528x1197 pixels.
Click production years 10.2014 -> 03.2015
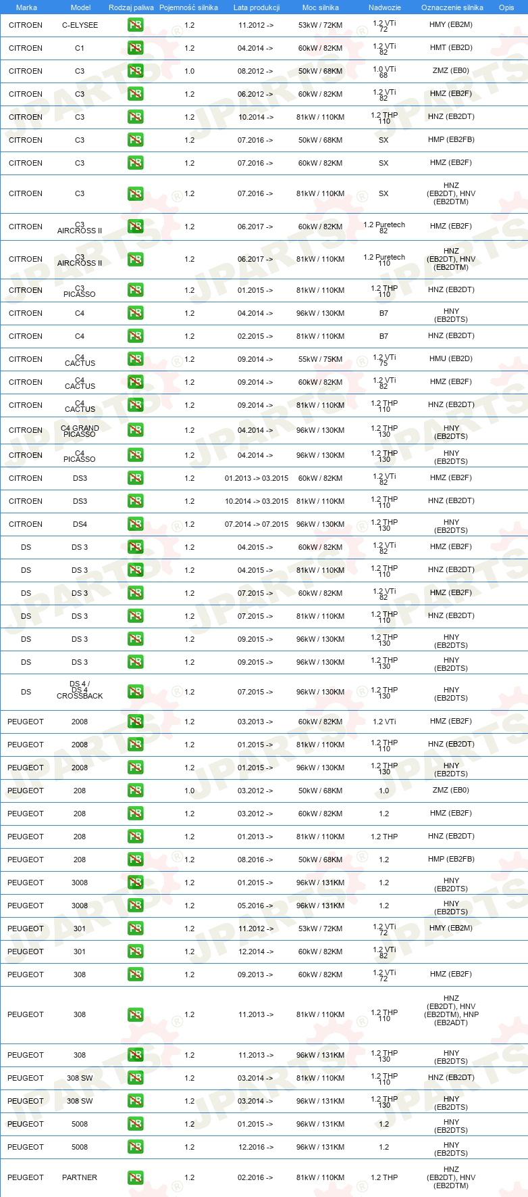tap(257, 501)
